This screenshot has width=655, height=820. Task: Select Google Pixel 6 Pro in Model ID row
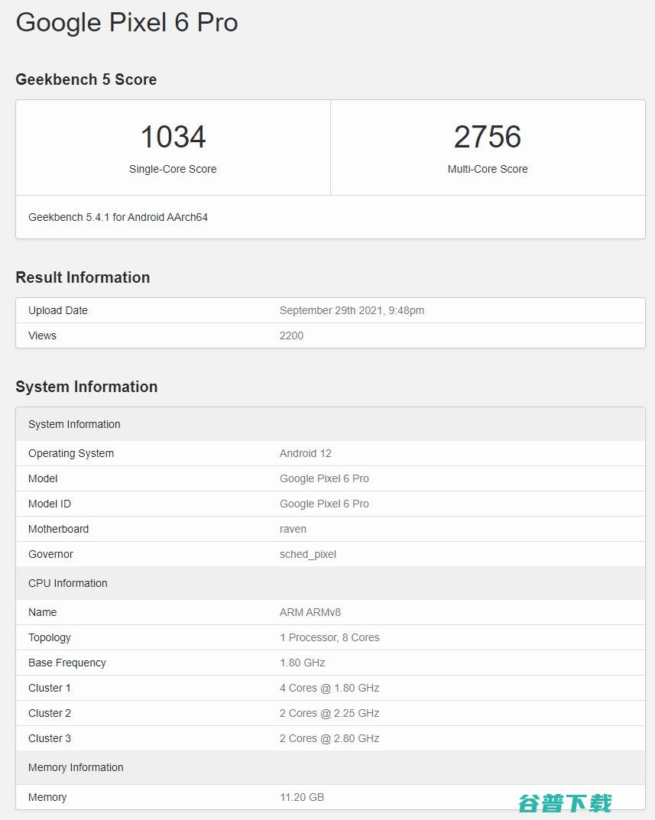point(324,504)
